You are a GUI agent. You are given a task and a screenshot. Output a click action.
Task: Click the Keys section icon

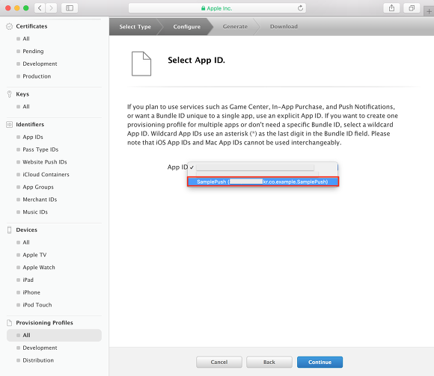pyautogui.click(x=10, y=94)
